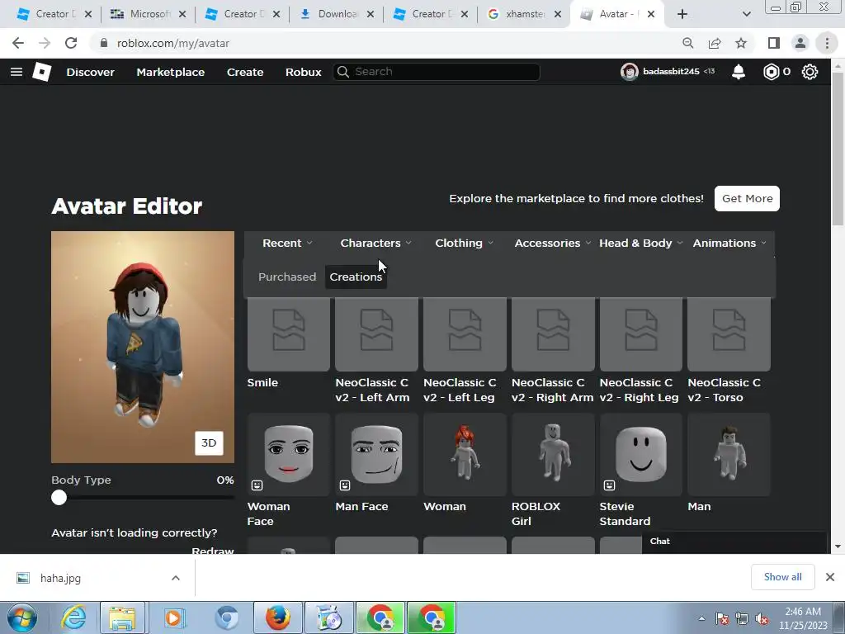The width and height of the screenshot is (845, 634).
Task: Expand the Accessories category dropdown
Action: point(552,244)
